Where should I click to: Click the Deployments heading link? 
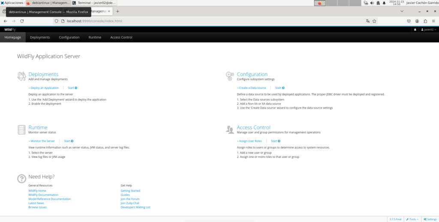tap(43, 74)
